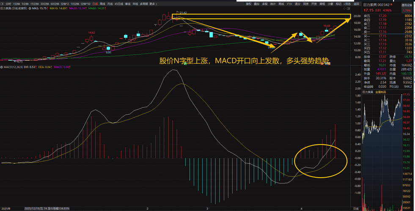The height and width of the screenshot is (211, 415).
Task: Click the 多股 multi-stock button
Action: tap(265, 4)
